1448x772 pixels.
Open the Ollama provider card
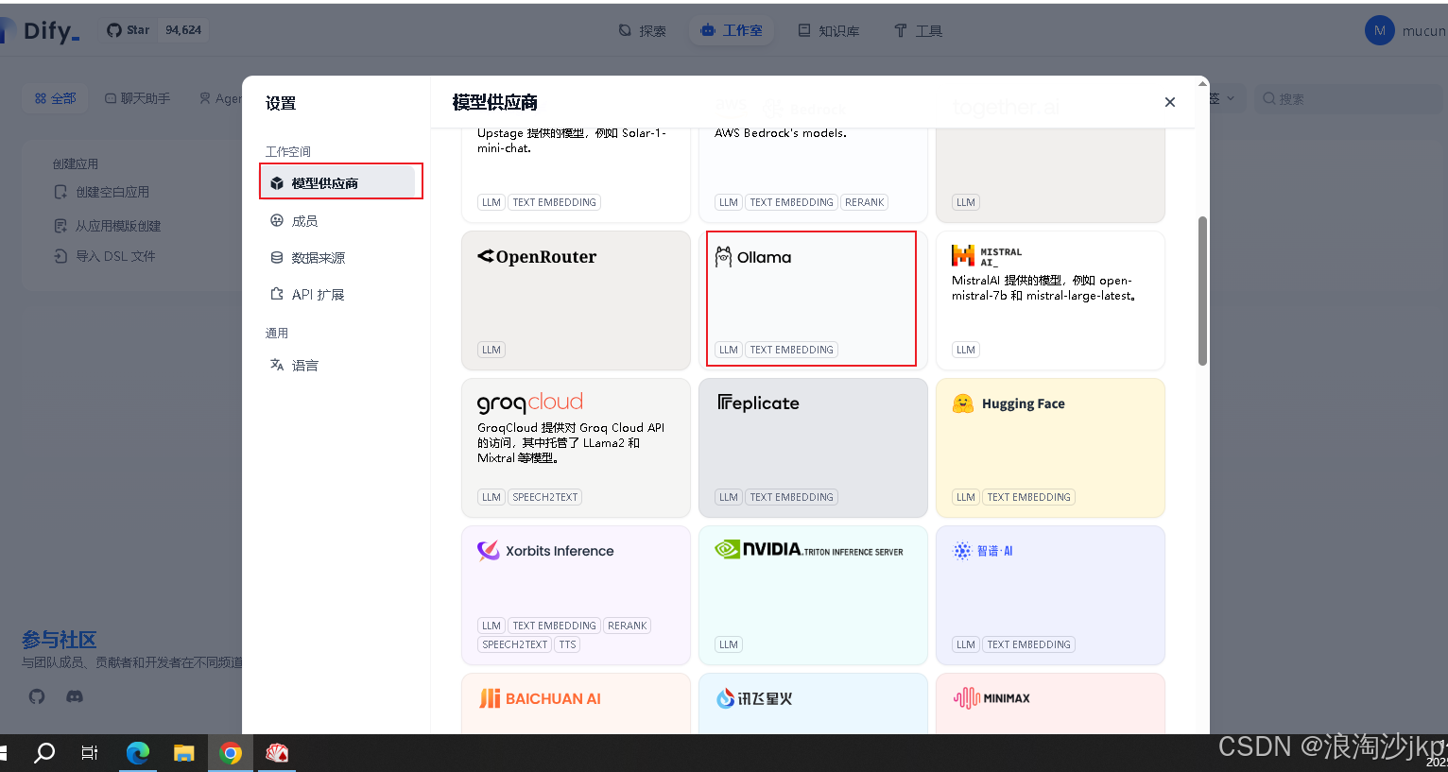pyautogui.click(x=813, y=300)
